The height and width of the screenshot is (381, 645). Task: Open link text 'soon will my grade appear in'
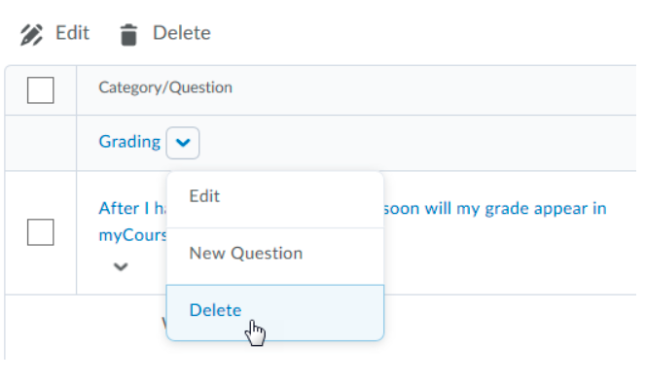[495, 209]
